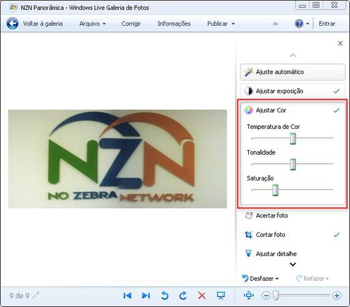This screenshot has height=307, width=350.
Task: Click the fit to window icon
Action: (249, 295)
